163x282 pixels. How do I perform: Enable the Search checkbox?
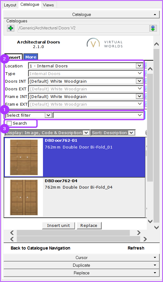click(x=9, y=123)
